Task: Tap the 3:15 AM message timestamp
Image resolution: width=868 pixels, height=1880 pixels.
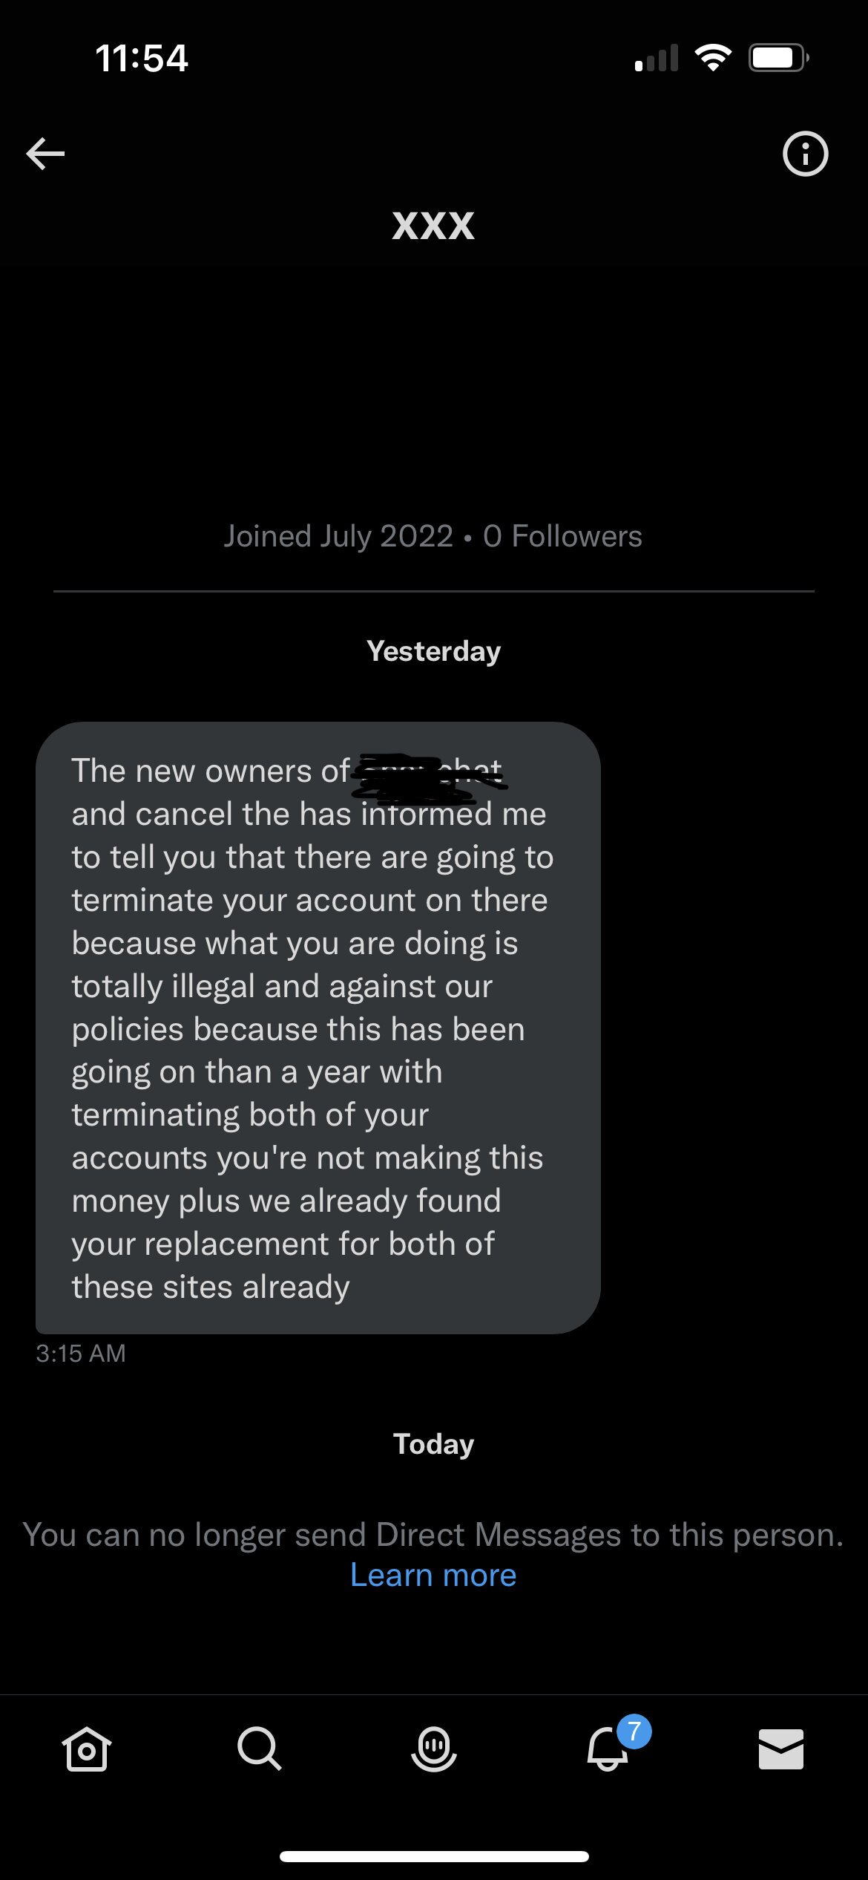Action: [81, 1354]
